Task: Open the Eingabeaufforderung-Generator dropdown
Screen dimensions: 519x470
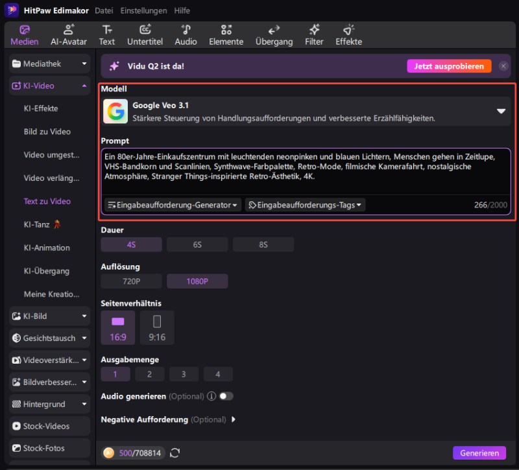Action: [x=173, y=205]
